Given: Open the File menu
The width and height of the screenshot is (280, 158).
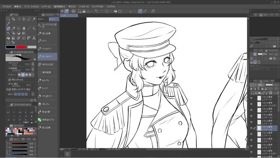Looking at the screenshot, I should tap(7, 7).
